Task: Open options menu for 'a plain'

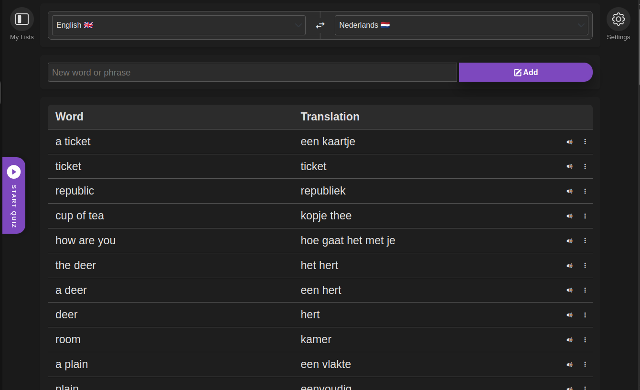Action: click(585, 365)
